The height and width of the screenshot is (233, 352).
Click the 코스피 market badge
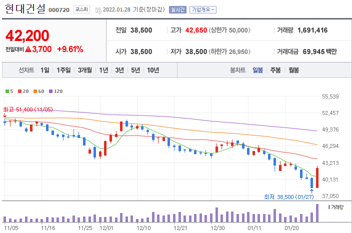coord(81,9)
